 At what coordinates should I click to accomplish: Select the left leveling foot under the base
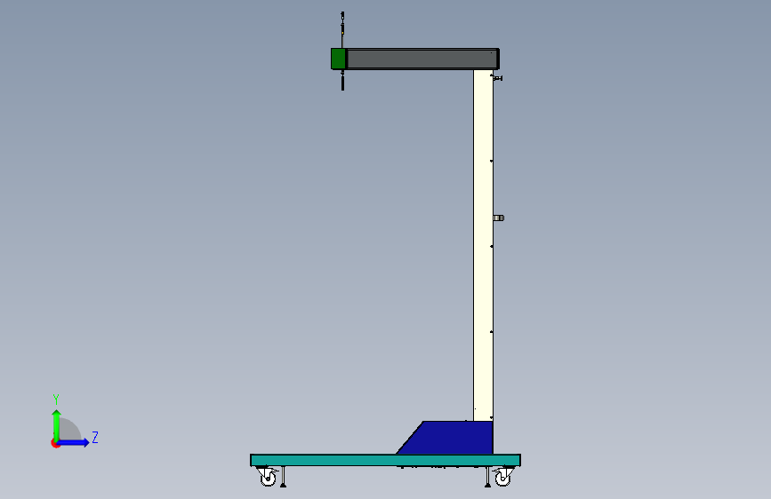point(283,477)
